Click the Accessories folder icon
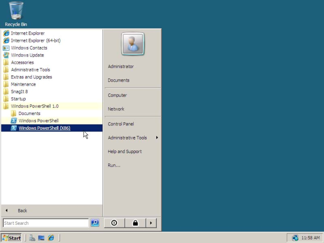Viewport: 324px width, 243px height. (x=6, y=62)
